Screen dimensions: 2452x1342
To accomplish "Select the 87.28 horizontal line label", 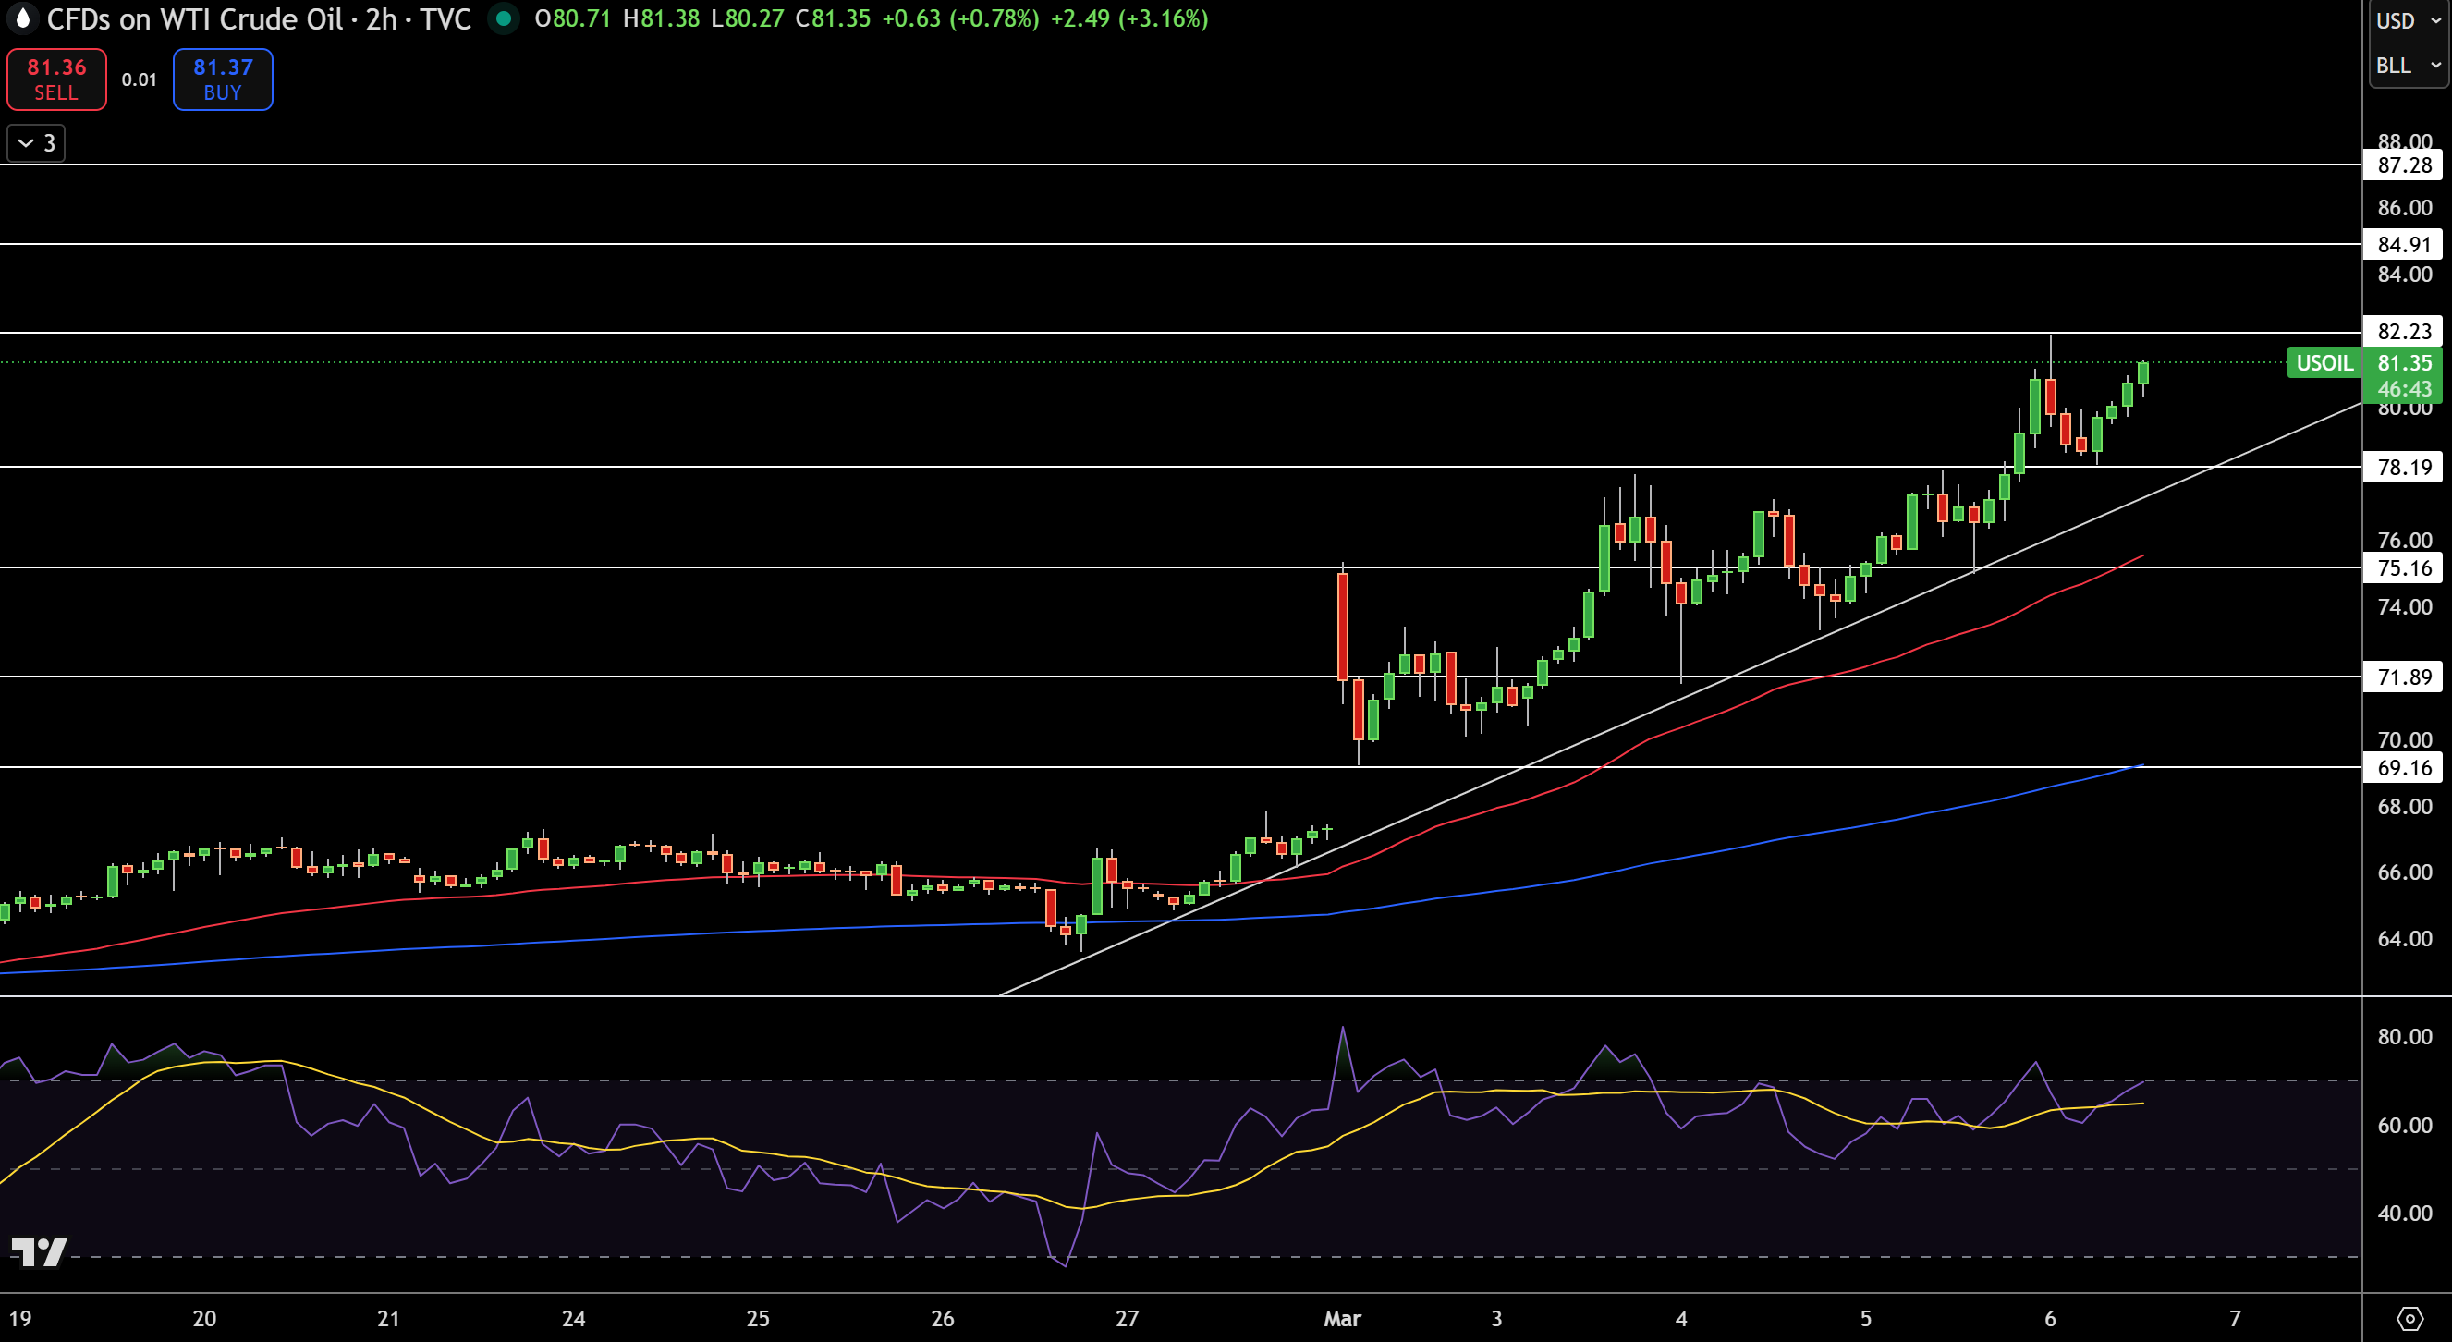I will tap(2403, 165).
